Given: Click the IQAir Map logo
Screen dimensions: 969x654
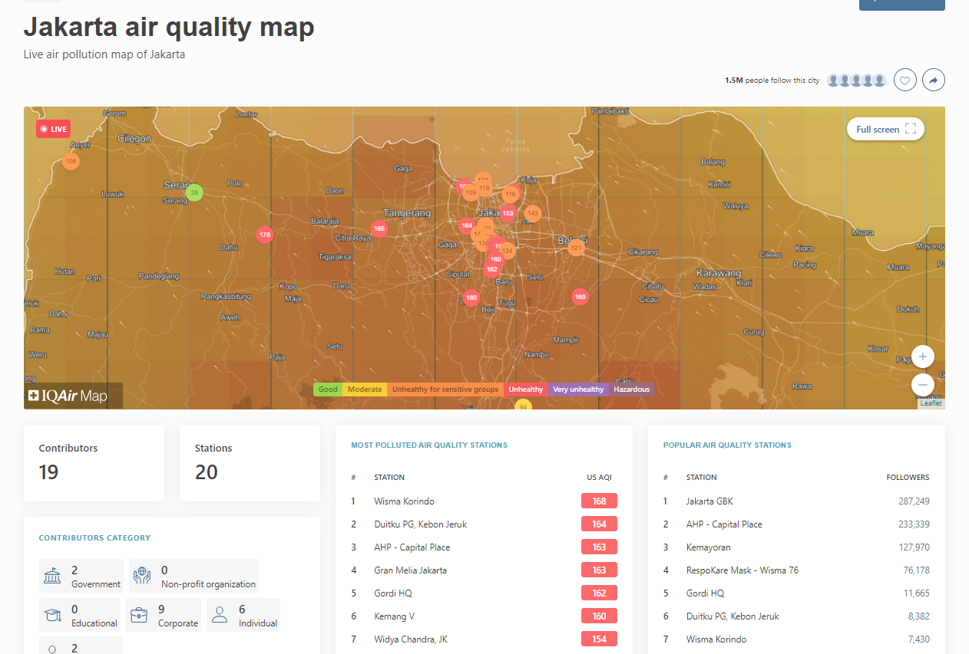Looking at the screenshot, I should 68,396.
